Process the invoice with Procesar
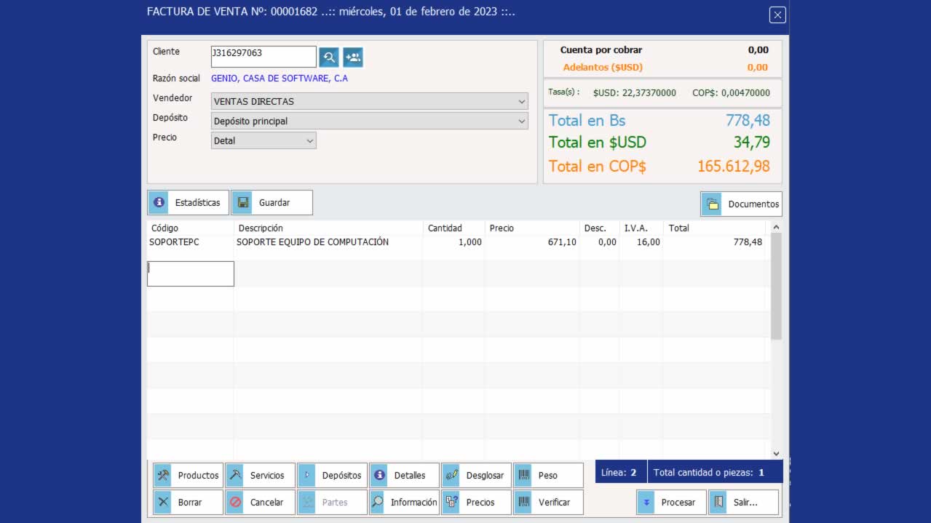This screenshot has width=931, height=523. 671,503
